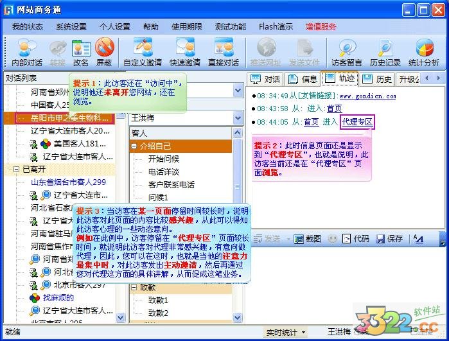The height and width of the screenshot is (341, 449).
Task: Open 历史记录 history records
Action: tap(385, 52)
